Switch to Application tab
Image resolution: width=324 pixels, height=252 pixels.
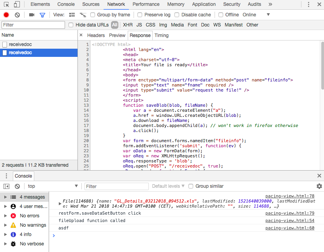[x=204, y=4]
